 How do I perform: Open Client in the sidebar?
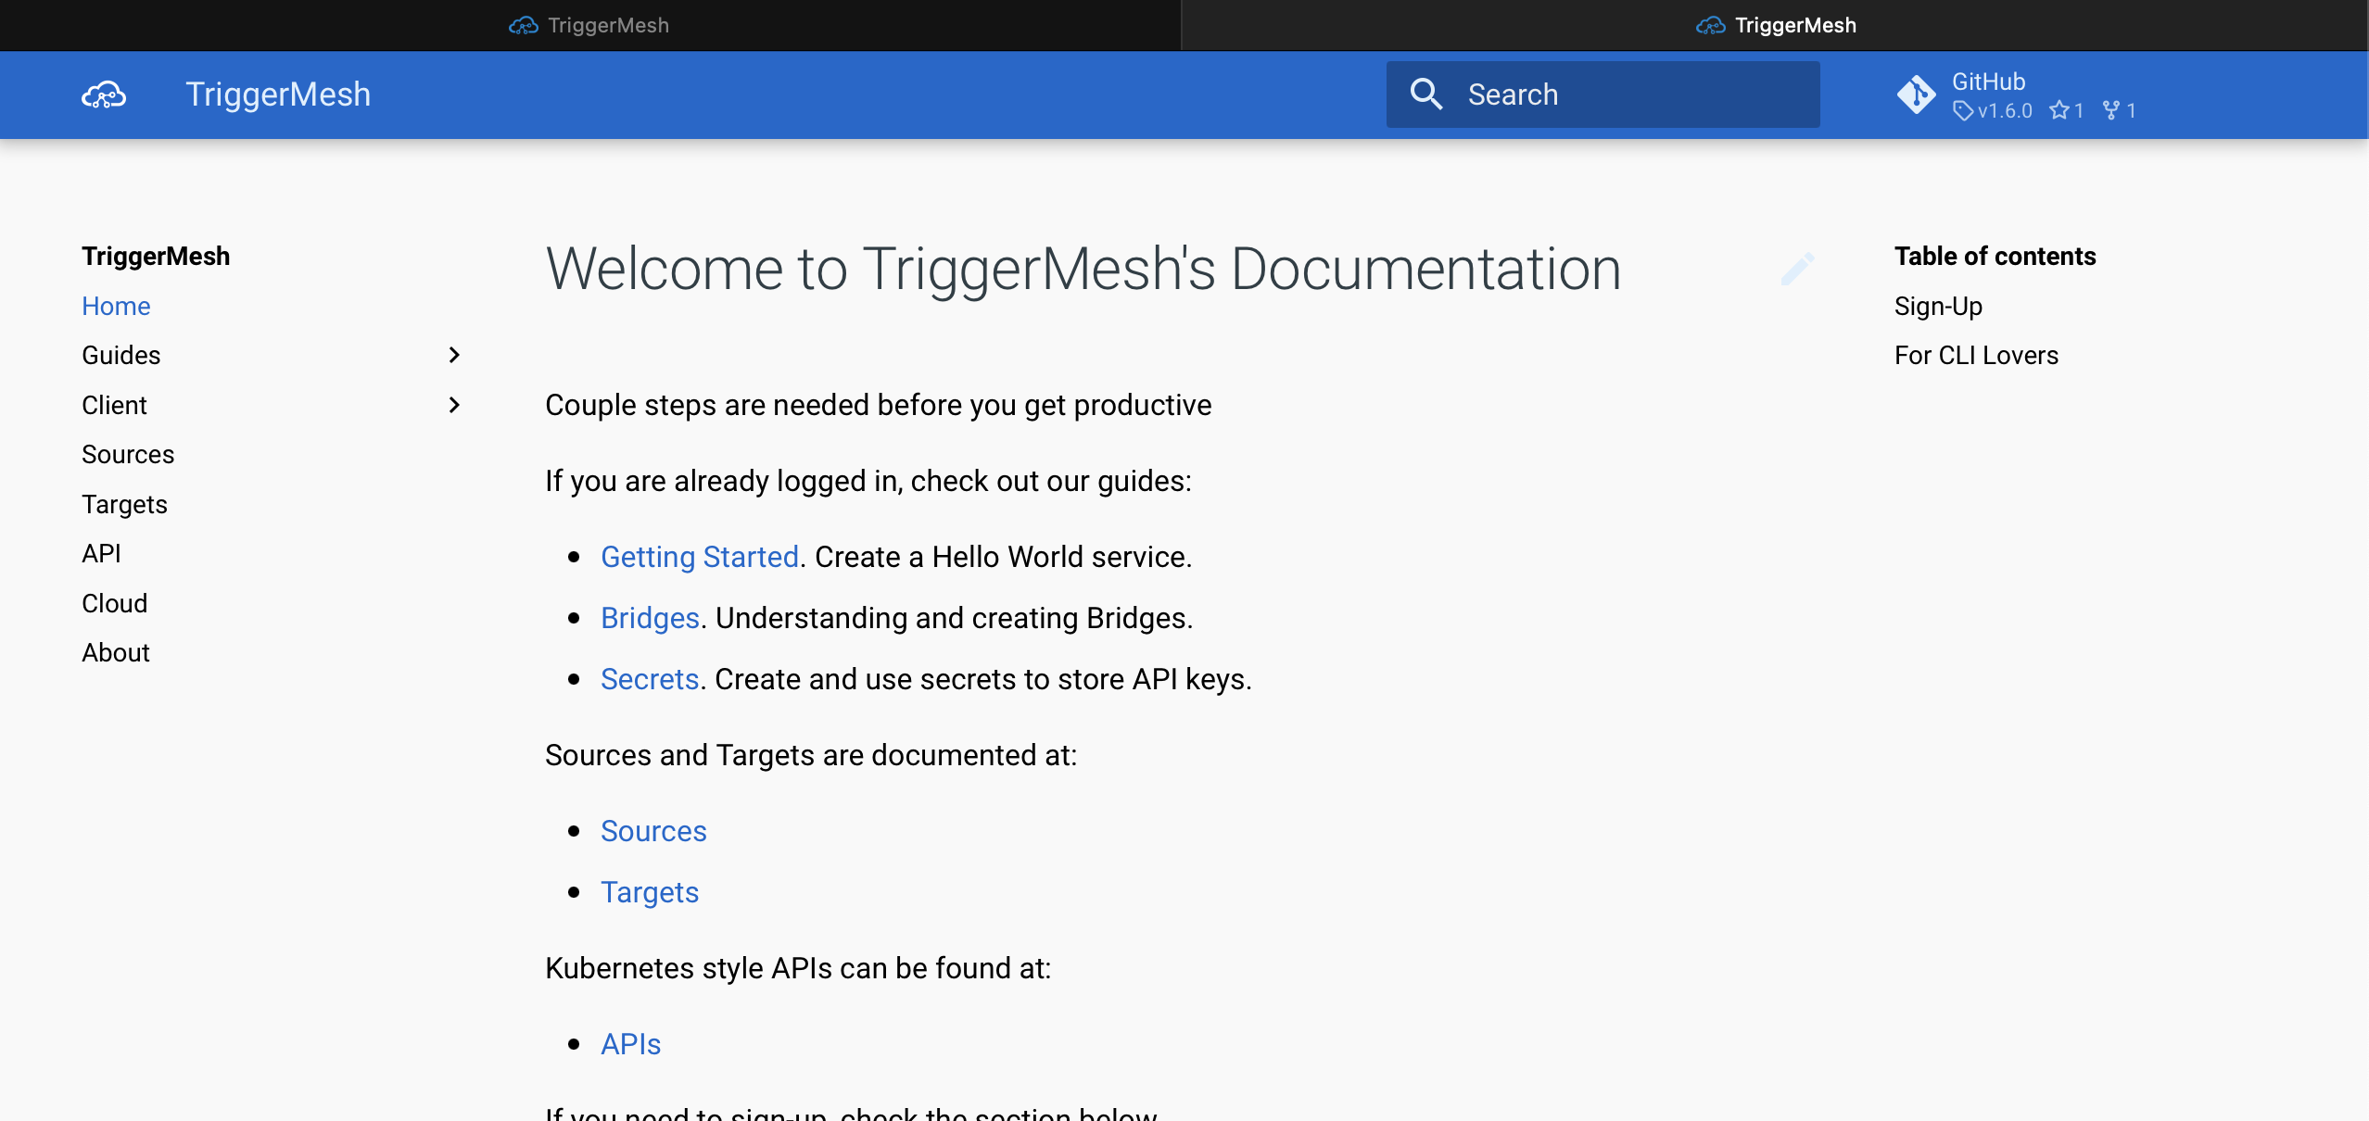click(114, 405)
